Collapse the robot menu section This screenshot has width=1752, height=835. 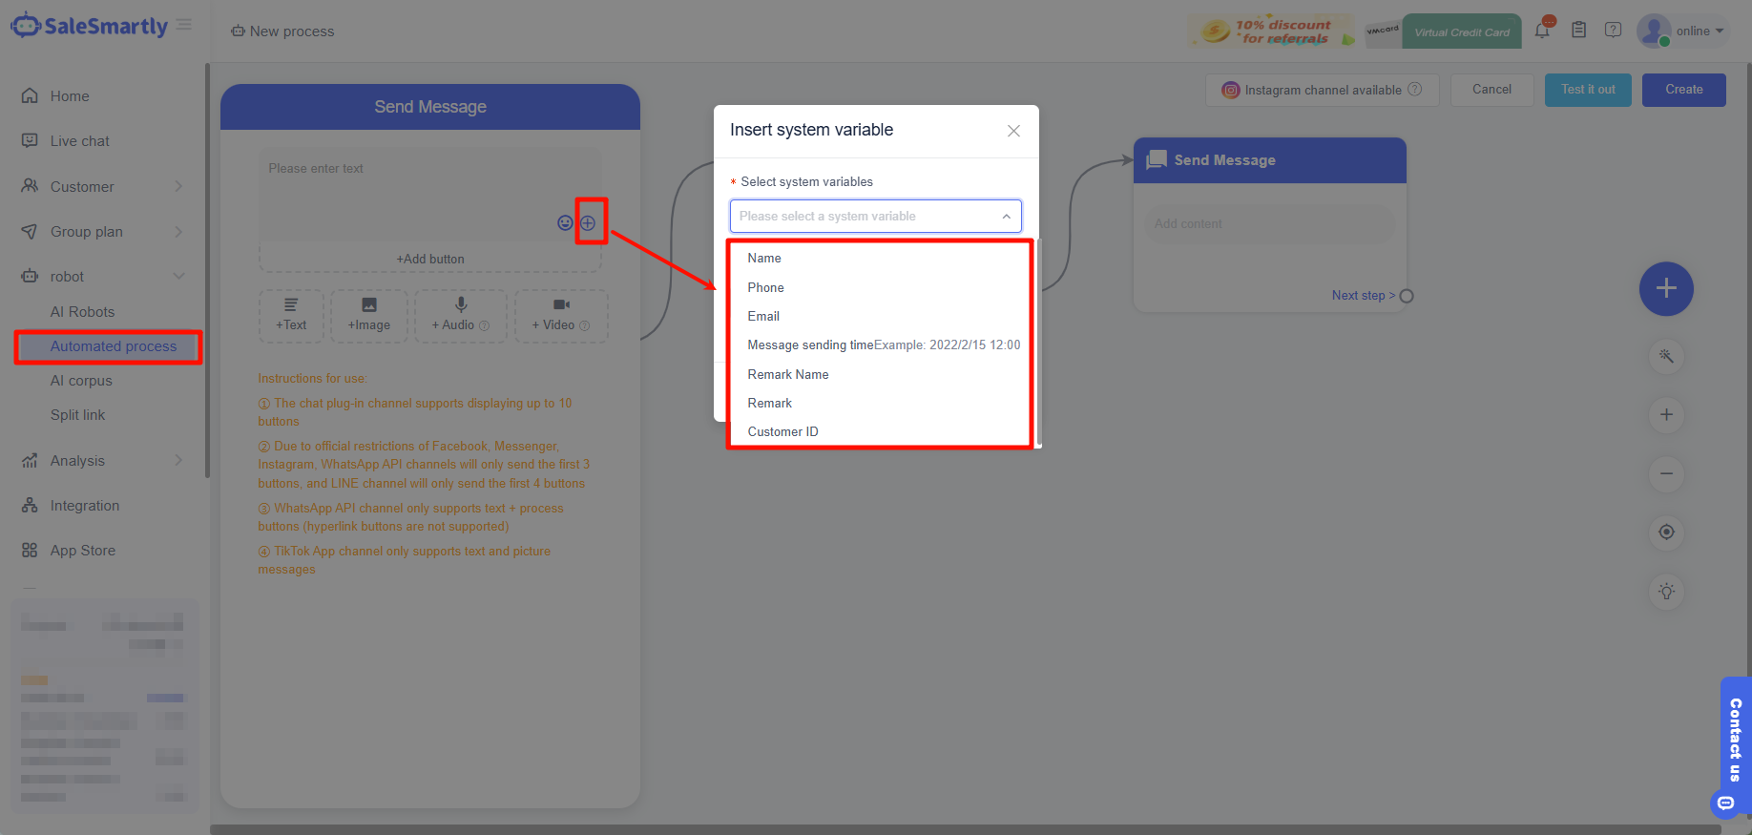[178, 277]
